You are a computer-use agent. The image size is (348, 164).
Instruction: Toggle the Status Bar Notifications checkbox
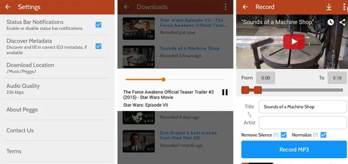coord(98,25)
